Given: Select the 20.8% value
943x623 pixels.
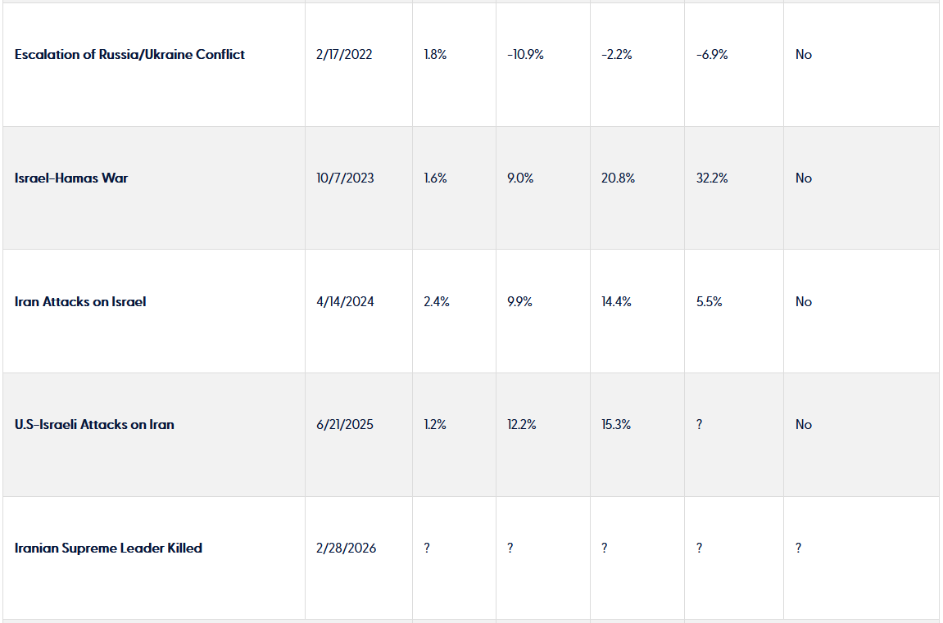Looking at the screenshot, I should click(617, 178).
